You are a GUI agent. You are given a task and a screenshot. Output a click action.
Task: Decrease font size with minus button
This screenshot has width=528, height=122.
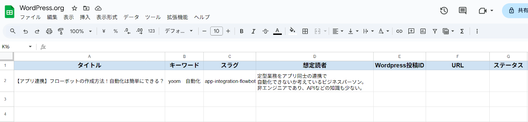204,31
